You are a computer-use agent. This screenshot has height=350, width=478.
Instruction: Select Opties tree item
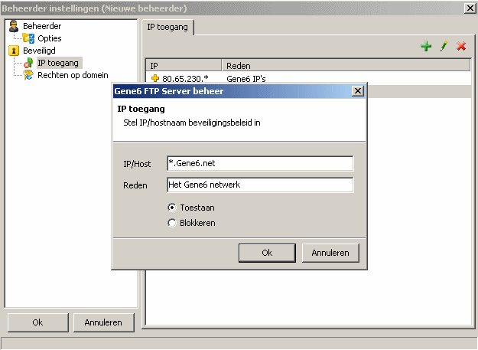pos(50,38)
